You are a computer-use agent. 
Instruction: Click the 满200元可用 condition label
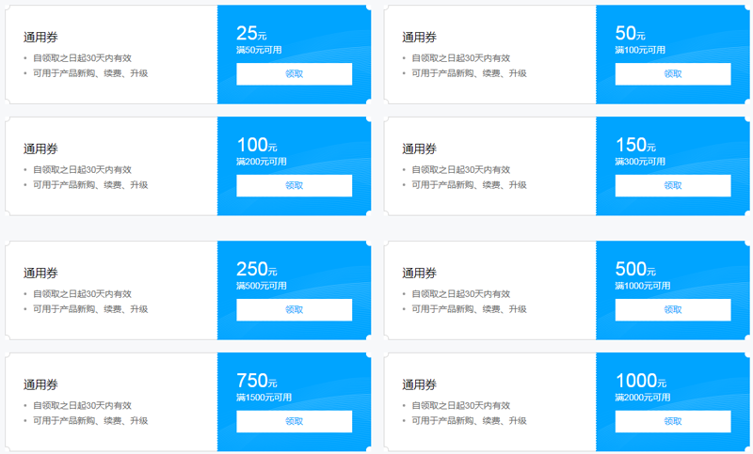point(262,162)
